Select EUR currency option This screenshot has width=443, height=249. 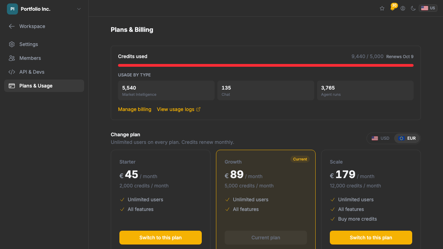pos(407,138)
